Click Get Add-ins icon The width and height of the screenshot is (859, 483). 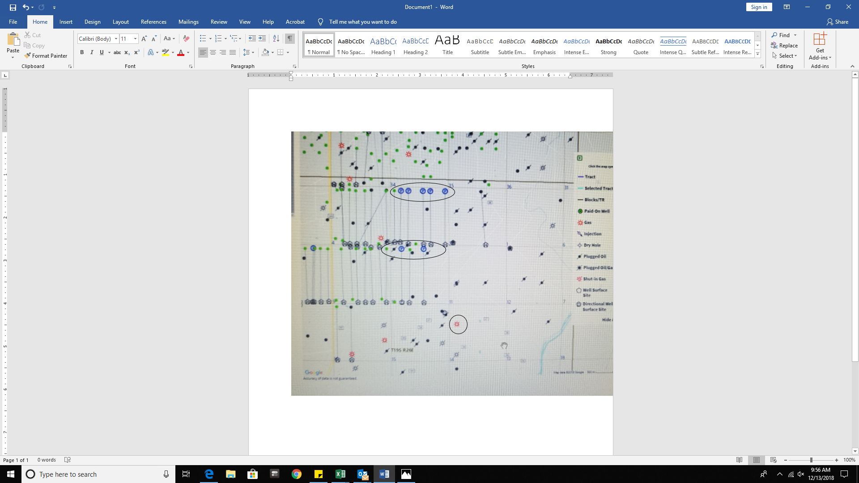(x=820, y=46)
